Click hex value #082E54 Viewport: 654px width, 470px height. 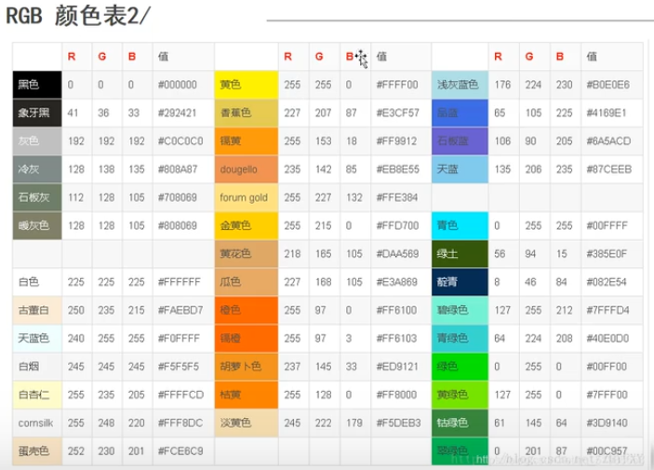click(x=607, y=282)
